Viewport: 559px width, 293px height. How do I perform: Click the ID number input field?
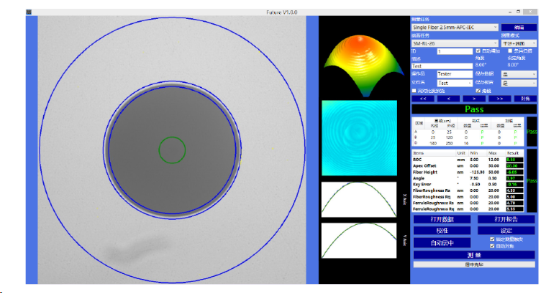454,51
